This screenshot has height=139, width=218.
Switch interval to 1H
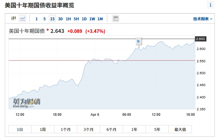click(x=68, y=19)
